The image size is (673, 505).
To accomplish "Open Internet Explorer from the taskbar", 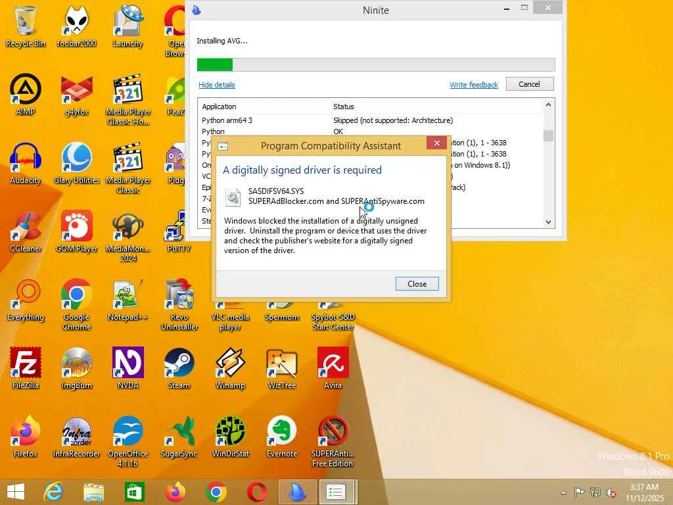I will (x=54, y=492).
